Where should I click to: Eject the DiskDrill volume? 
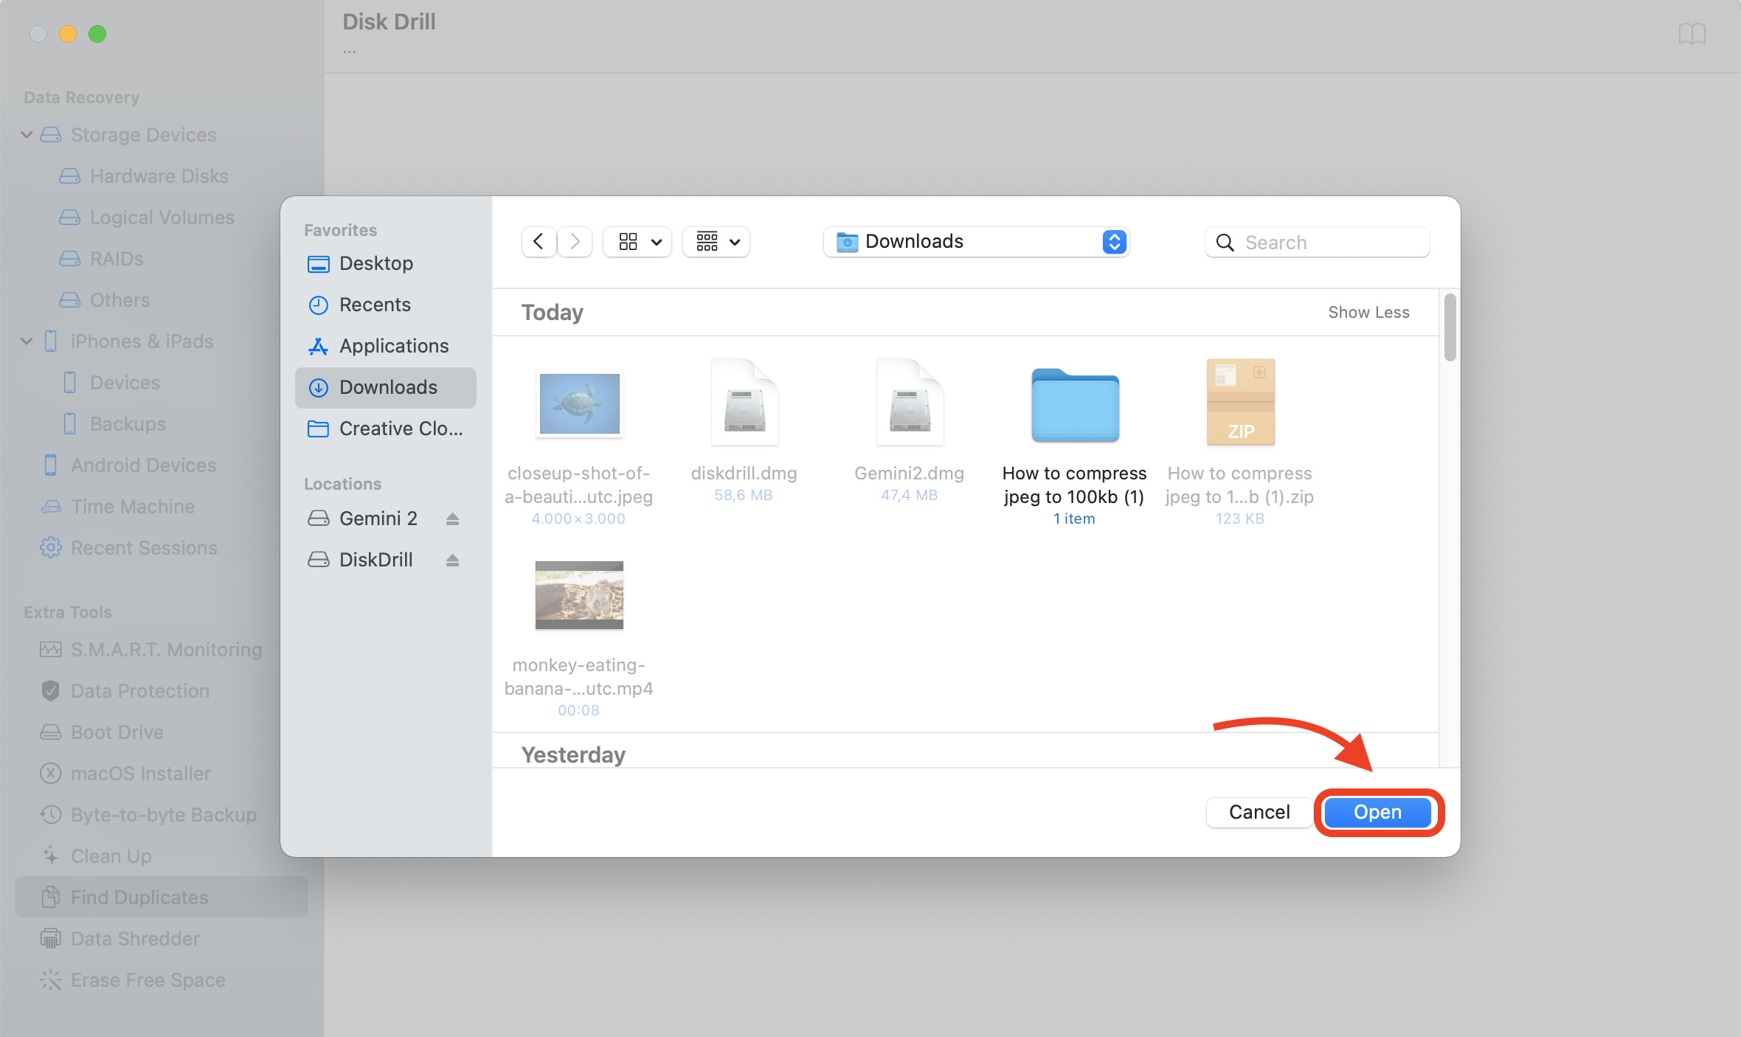click(x=452, y=561)
